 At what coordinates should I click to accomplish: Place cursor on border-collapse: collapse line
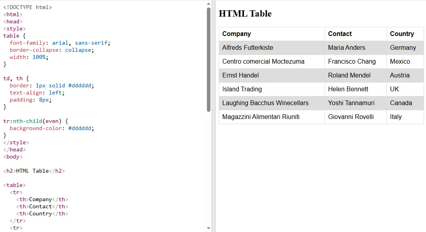click(x=52, y=50)
